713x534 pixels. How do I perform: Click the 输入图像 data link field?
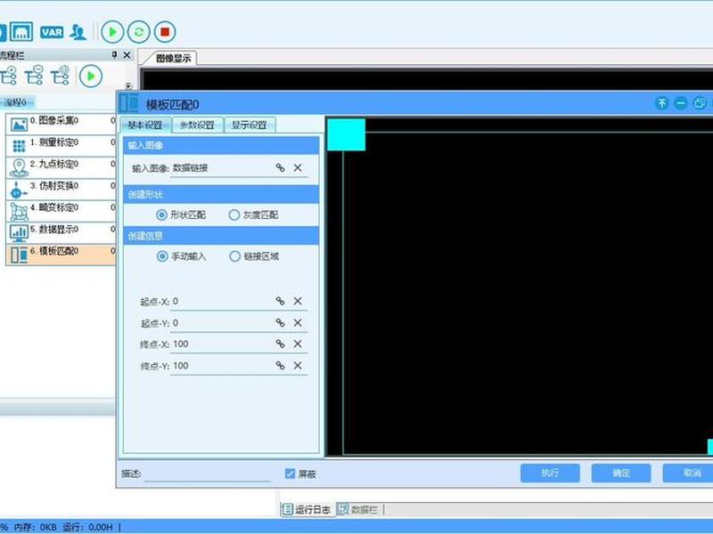tap(220, 168)
